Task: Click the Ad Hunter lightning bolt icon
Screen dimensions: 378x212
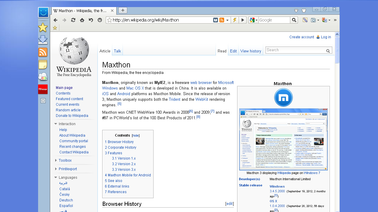Action: [234, 20]
